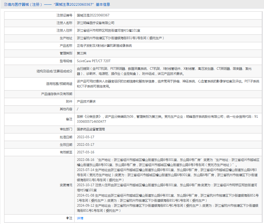Click the remarks text starting 按新《分类目录》

(x=167, y=119)
